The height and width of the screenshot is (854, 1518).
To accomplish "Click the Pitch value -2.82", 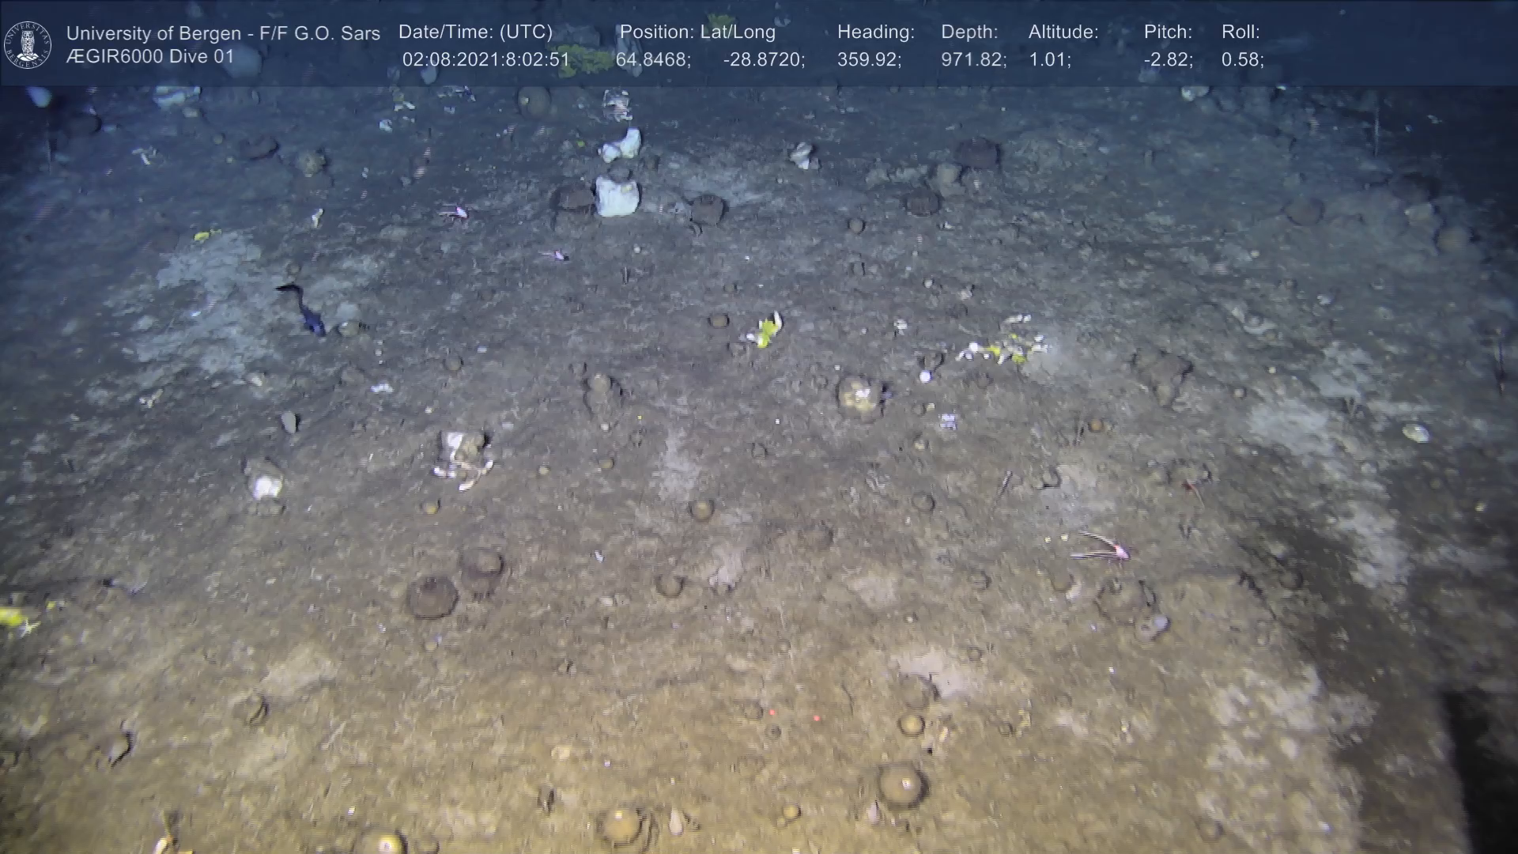I will 1168,60.
